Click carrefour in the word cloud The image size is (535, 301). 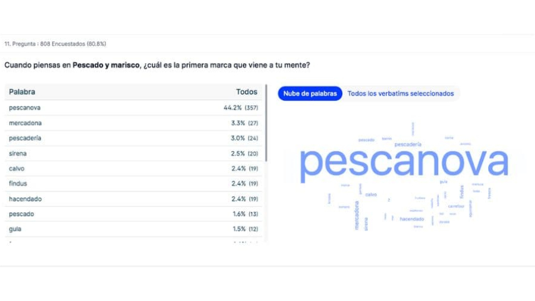(x=456, y=206)
